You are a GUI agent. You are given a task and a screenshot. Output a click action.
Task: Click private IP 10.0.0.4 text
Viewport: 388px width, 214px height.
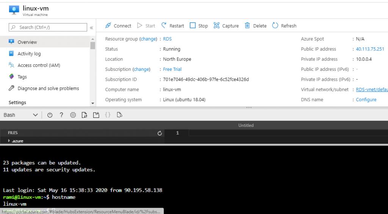(363, 59)
